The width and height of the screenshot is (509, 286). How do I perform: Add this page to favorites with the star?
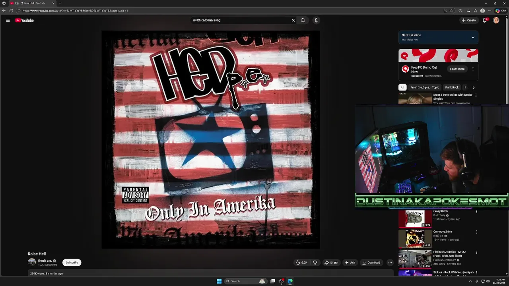click(452, 11)
